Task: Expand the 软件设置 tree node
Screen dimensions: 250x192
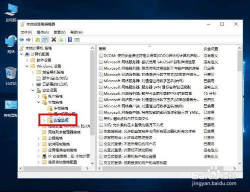Action: click(x=27, y=60)
